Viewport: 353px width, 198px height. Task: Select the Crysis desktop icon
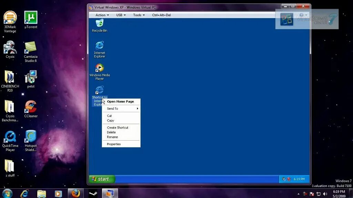click(10, 49)
